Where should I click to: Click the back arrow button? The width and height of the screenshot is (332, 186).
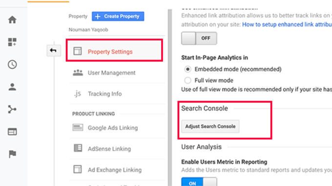pos(54,50)
